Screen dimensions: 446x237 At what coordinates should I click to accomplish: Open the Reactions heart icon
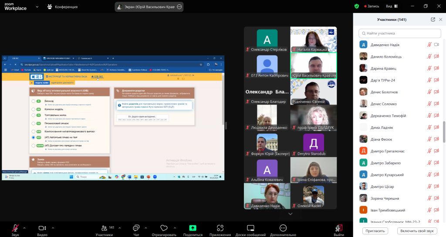pyautogui.click(x=164, y=228)
